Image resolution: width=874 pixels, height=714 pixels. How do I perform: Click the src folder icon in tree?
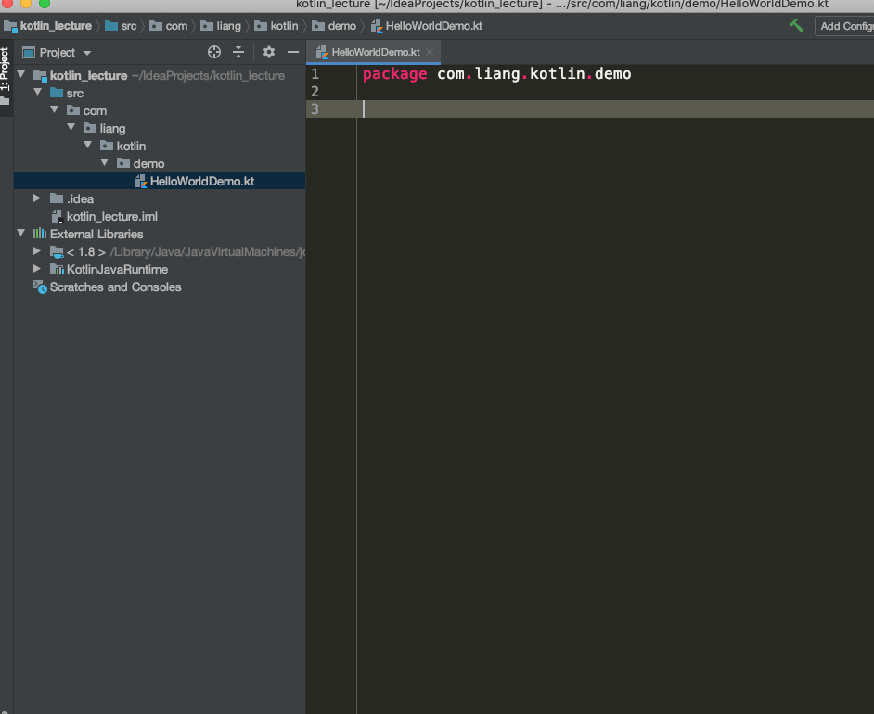pyautogui.click(x=57, y=93)
